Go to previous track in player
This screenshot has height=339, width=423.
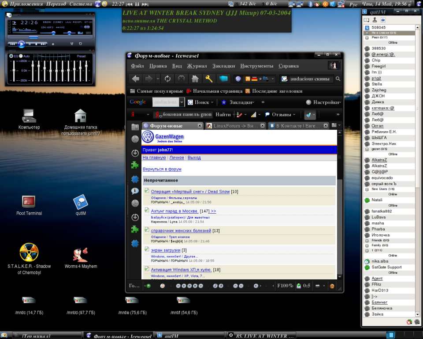[x=12, y=44]
